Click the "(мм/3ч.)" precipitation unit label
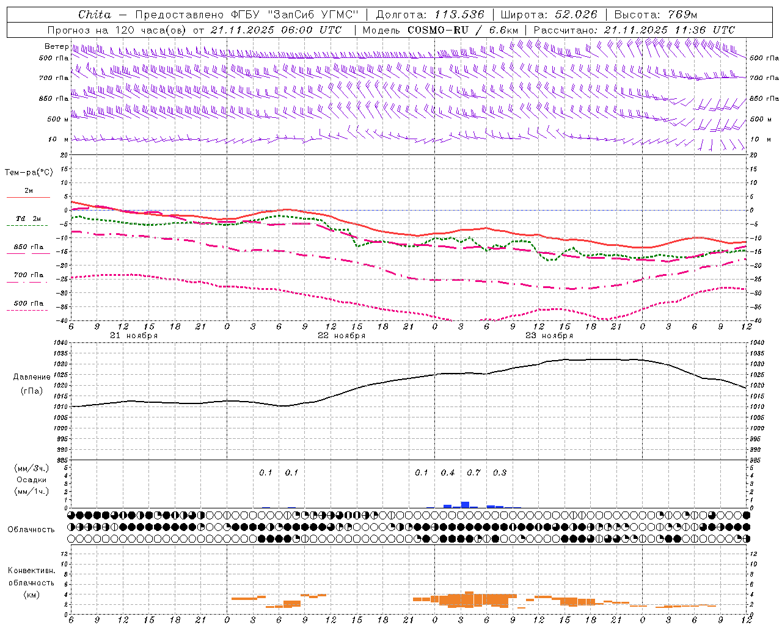The height and width of the screenshot is (625, 782). coord(32,468)
